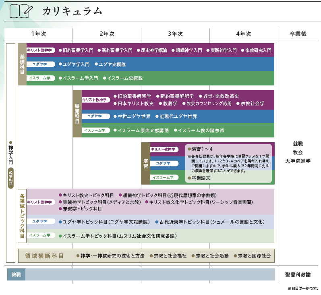Image resolution: width=321 pixels, height=295 pixels.
Task: Select the 1年次 column header
Action: pyautogui.click(x=39, y=34)
